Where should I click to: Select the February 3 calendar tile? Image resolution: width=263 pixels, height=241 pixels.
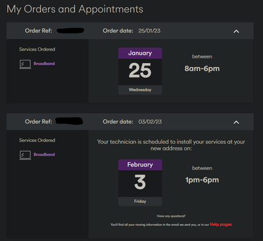[140, 183]
